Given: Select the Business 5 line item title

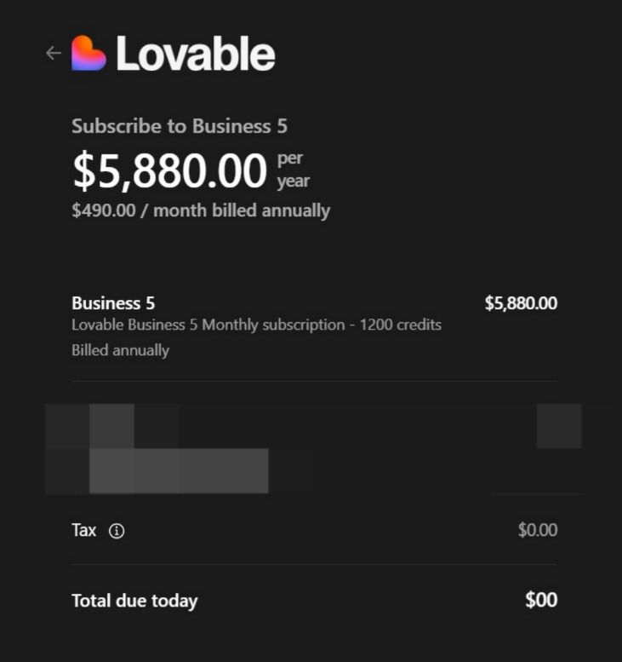Looking at the screenshot, I should [112, 303].
